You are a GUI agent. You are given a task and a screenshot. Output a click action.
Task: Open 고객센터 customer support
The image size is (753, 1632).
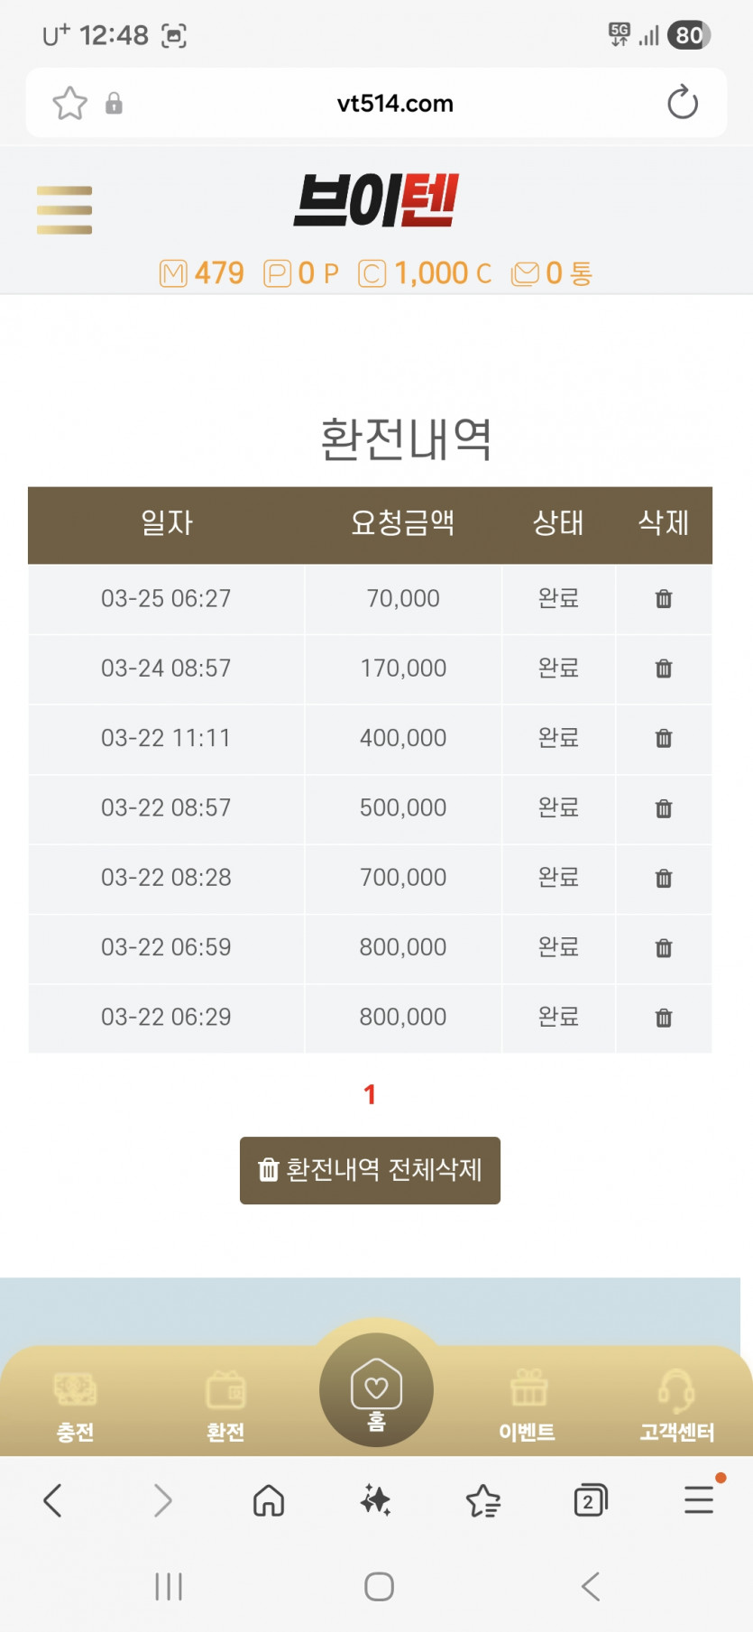pyautogui.click(x=676, y=1405)
